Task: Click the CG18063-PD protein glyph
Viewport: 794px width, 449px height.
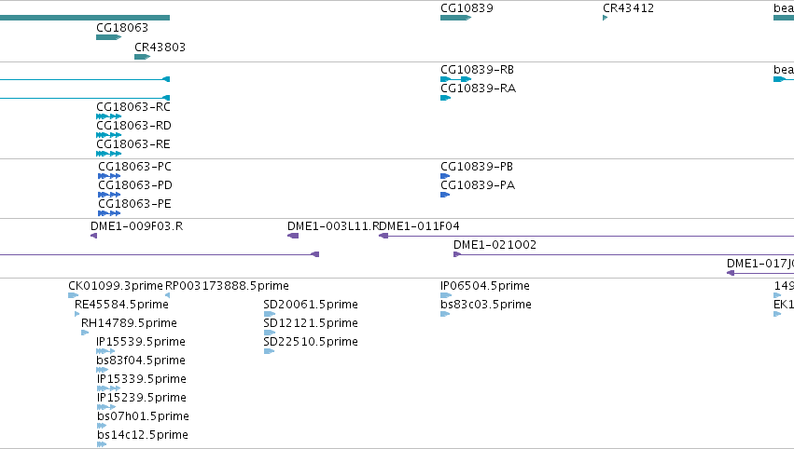Action: click(109, 195)
